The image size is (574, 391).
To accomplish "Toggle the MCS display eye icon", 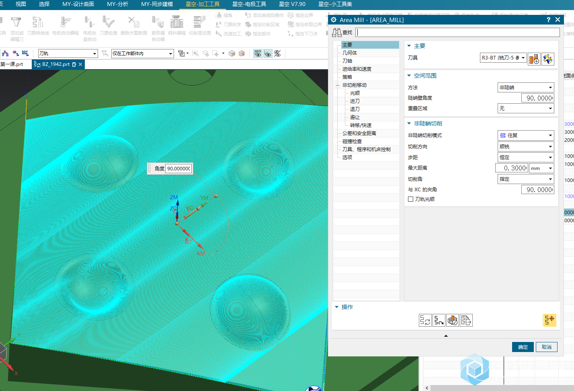I will pos(258,53).
